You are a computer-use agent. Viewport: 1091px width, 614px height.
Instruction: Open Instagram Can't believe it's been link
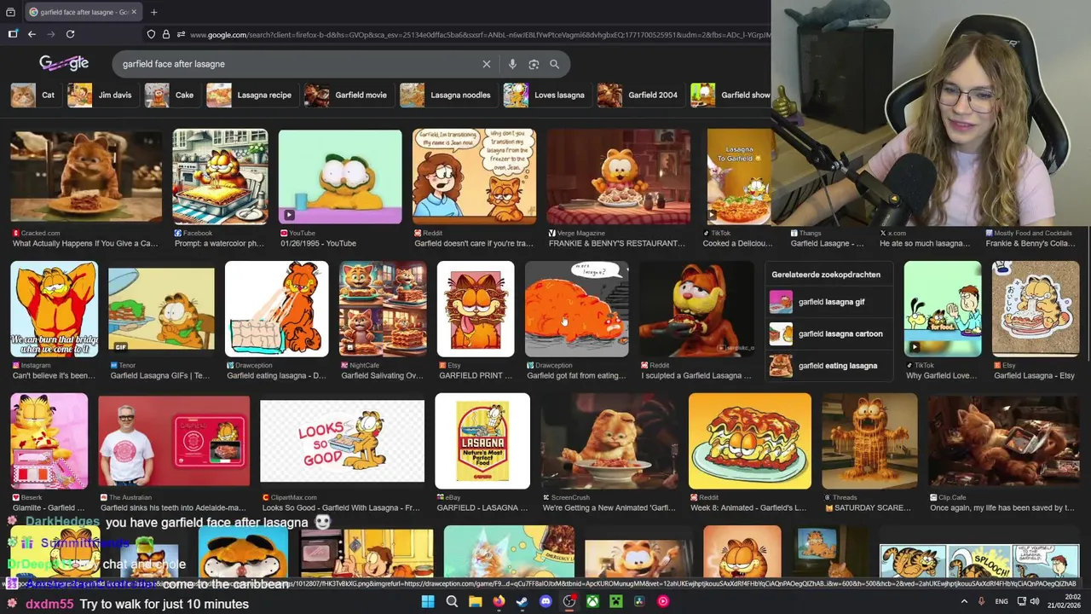point(54,375)
